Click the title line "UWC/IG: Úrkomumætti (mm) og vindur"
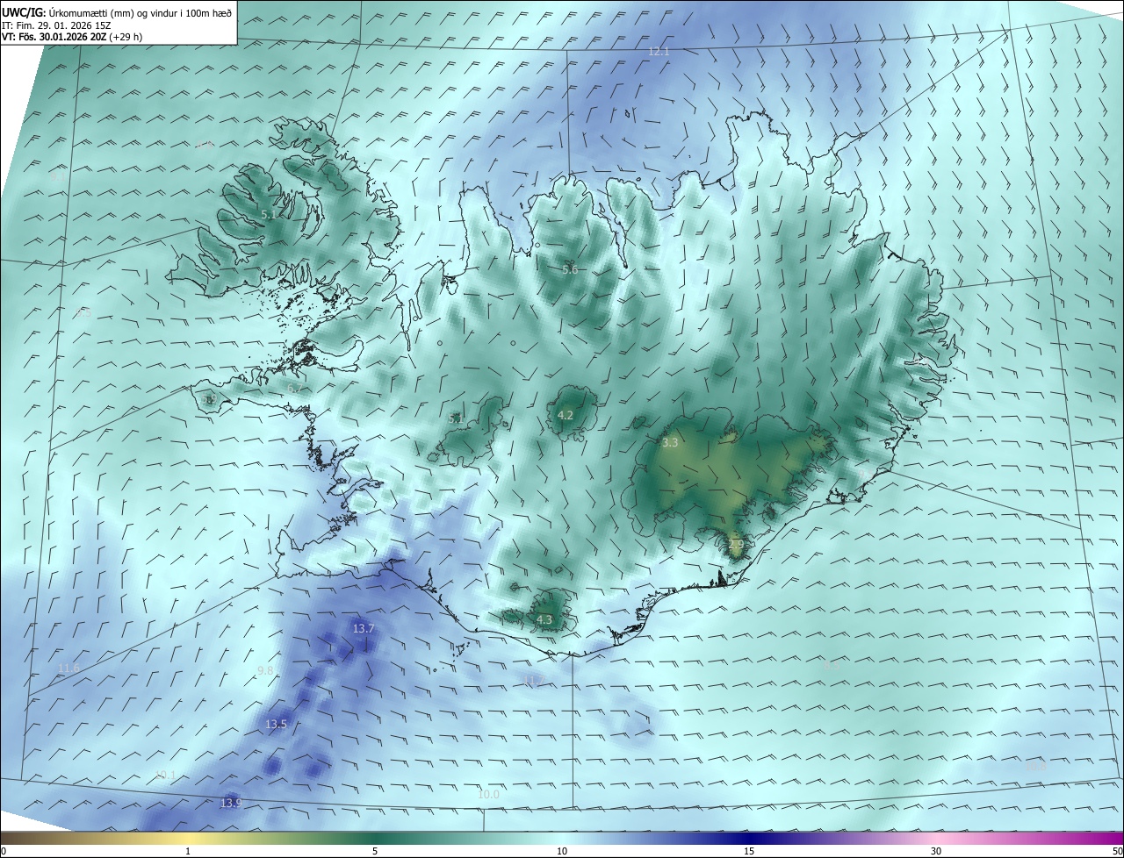Screen dimensions: 1124x858 coord(117,13)
